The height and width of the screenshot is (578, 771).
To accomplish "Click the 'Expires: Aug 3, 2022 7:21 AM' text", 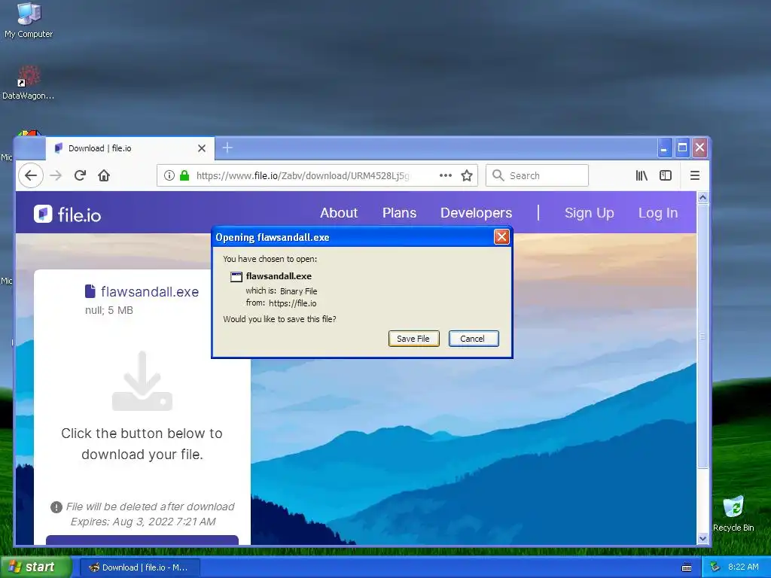I will click(143, 522).
